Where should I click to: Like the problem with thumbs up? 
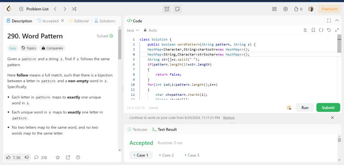click(13, 157)
